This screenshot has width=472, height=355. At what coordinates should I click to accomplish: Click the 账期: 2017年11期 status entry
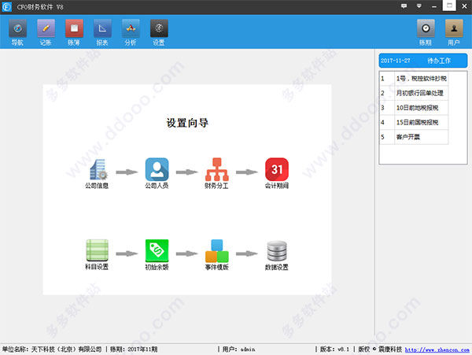[x=134, y=349]
